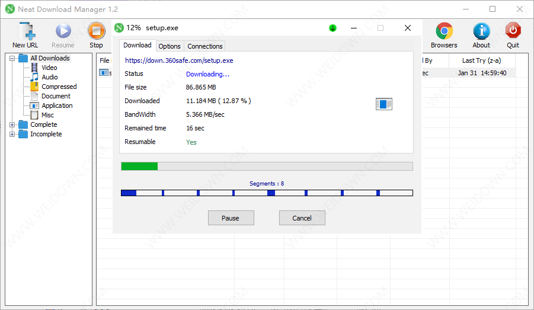The width and height of the screenshot is (534, 310).
Task: Select the Misc category
Action: (x=47, y=115)
